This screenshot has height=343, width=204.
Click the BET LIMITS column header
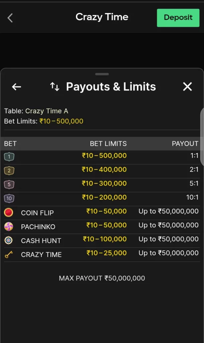coord(108,143)
